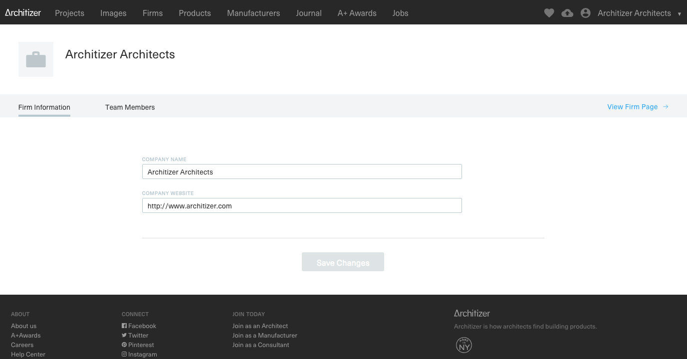Image resolution: width=687 pixels, height=359 pixels.
Task: Switch to the Team Members tab
Action: coord(130,107)
